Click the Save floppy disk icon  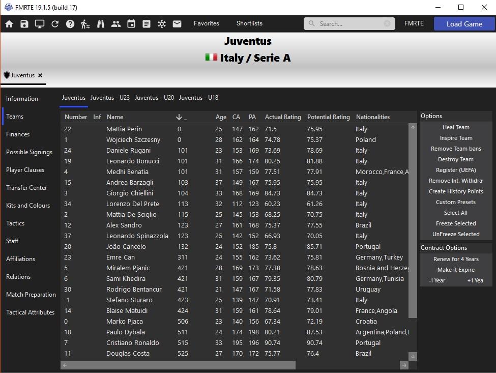click(24, 24)
